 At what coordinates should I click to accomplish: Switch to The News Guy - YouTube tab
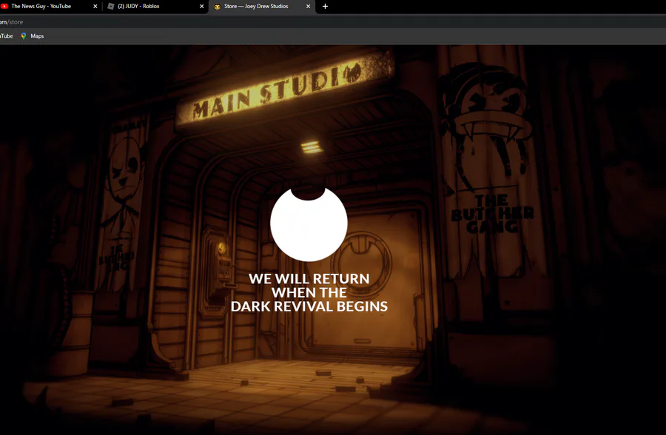click(49, 7)
